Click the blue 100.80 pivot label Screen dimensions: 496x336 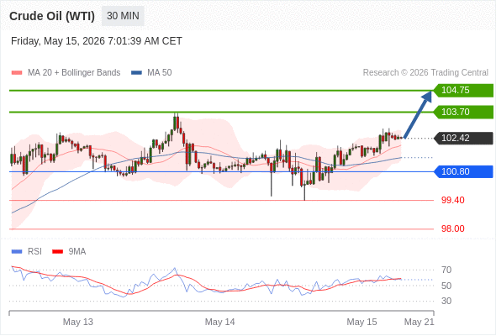(x=463, y=171)
